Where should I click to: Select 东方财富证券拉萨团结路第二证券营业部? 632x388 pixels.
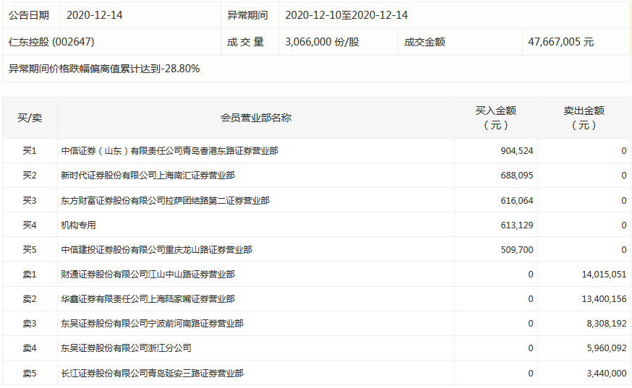(165, 200)
